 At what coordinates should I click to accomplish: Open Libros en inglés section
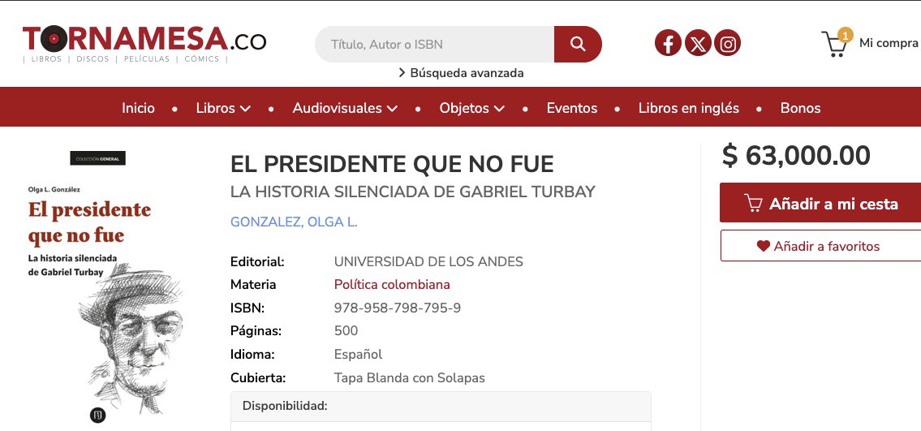[688, 108]
